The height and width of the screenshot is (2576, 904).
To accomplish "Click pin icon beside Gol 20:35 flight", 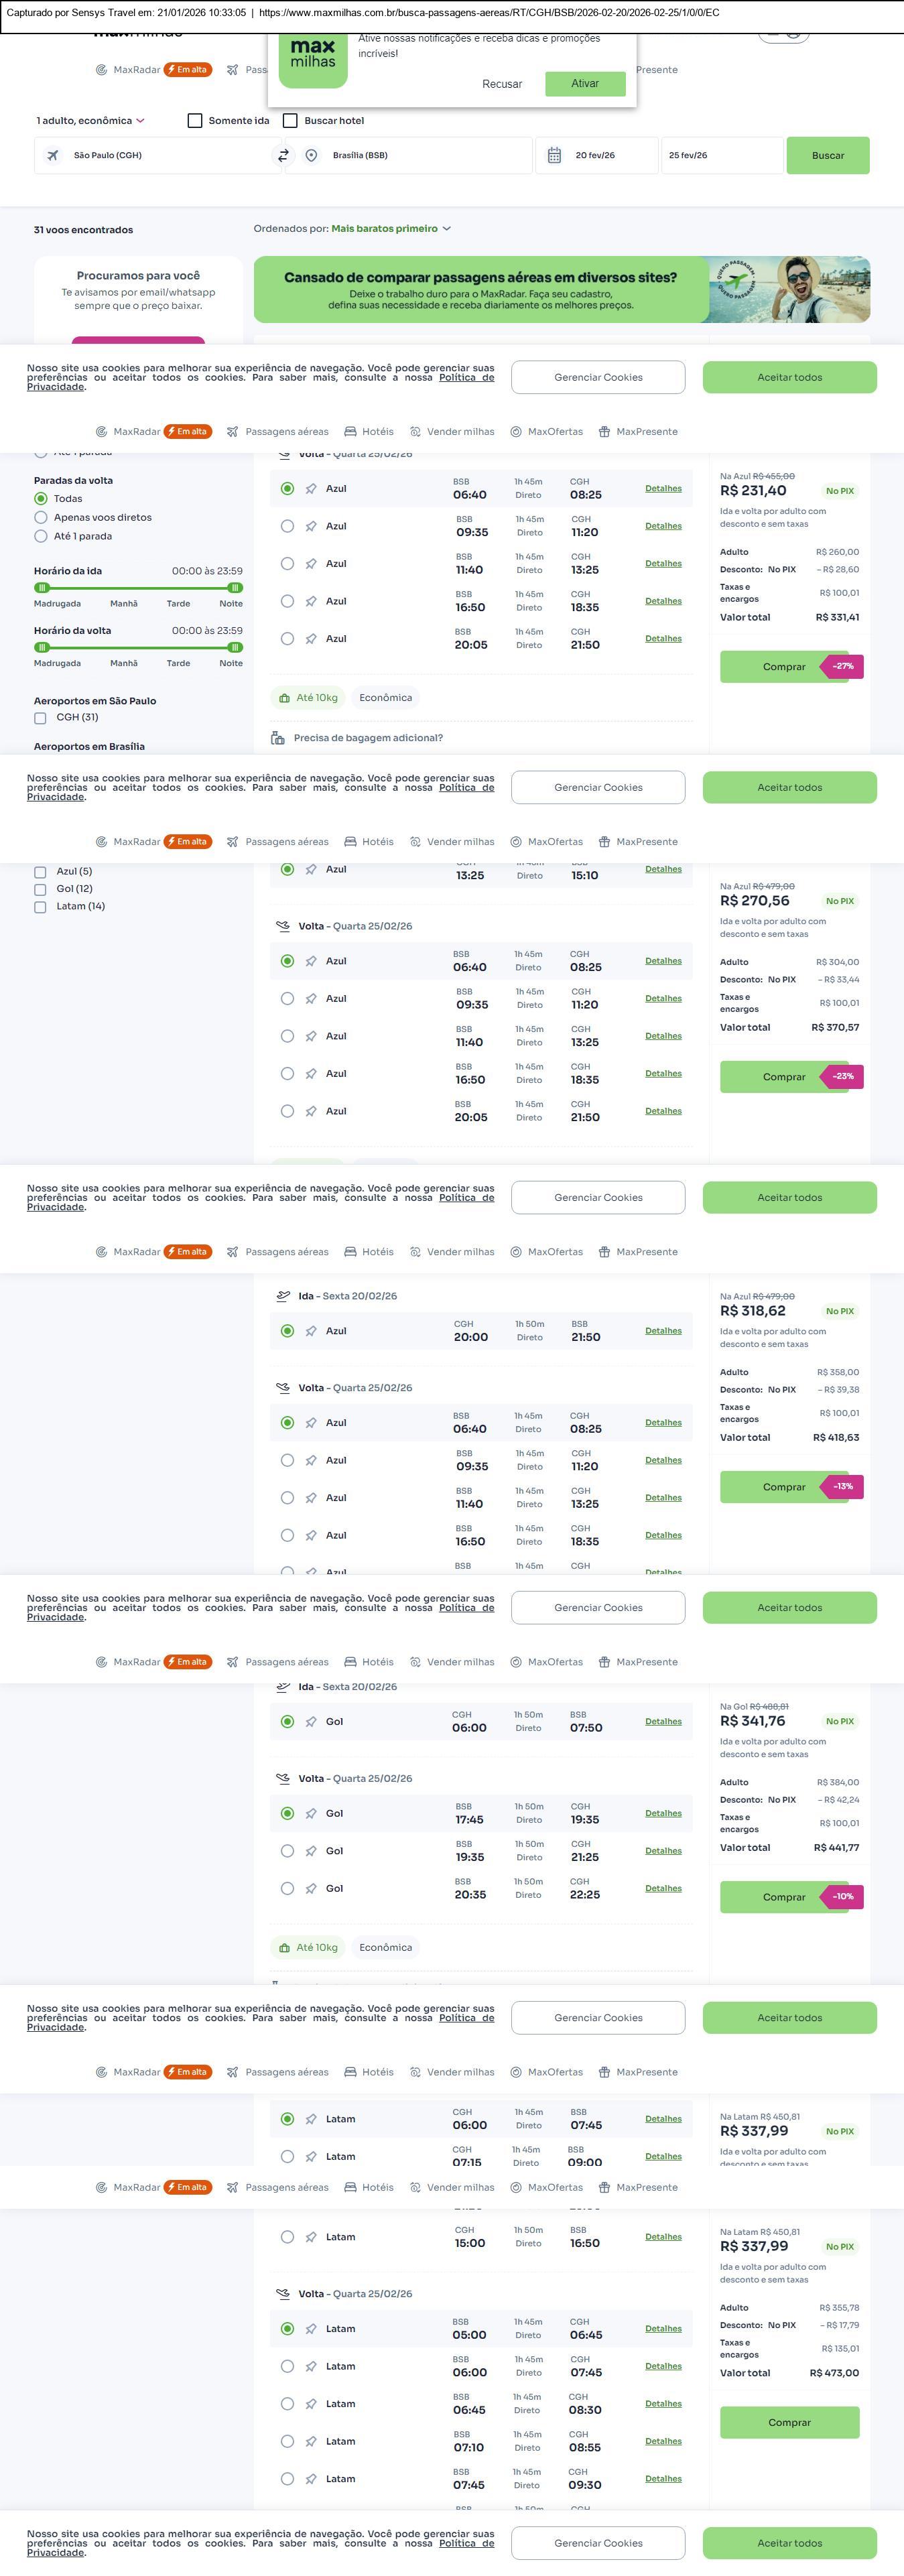I will 311,1888.
